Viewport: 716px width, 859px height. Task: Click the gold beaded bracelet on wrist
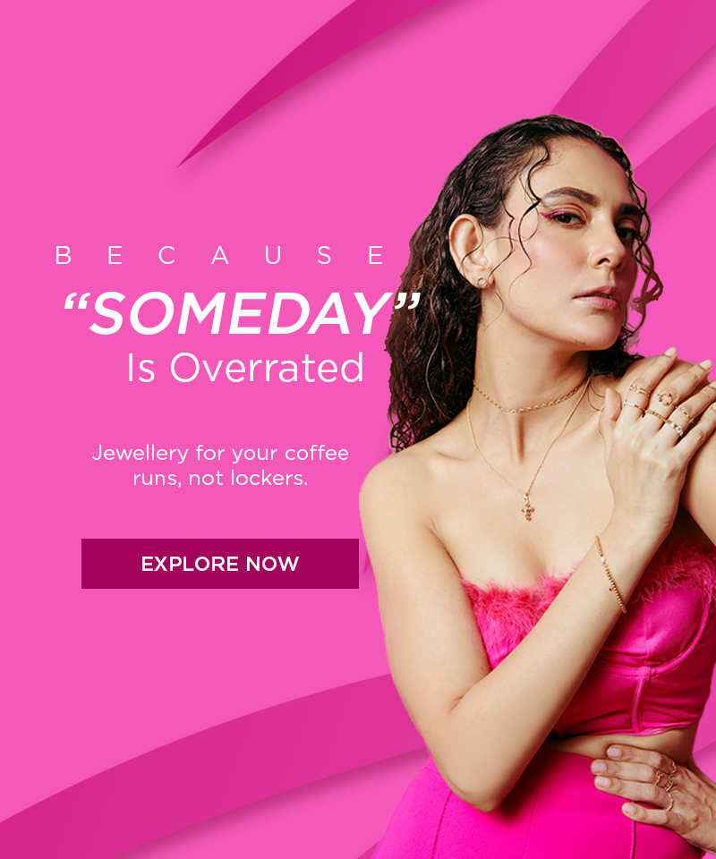click(x=610, y=574)
